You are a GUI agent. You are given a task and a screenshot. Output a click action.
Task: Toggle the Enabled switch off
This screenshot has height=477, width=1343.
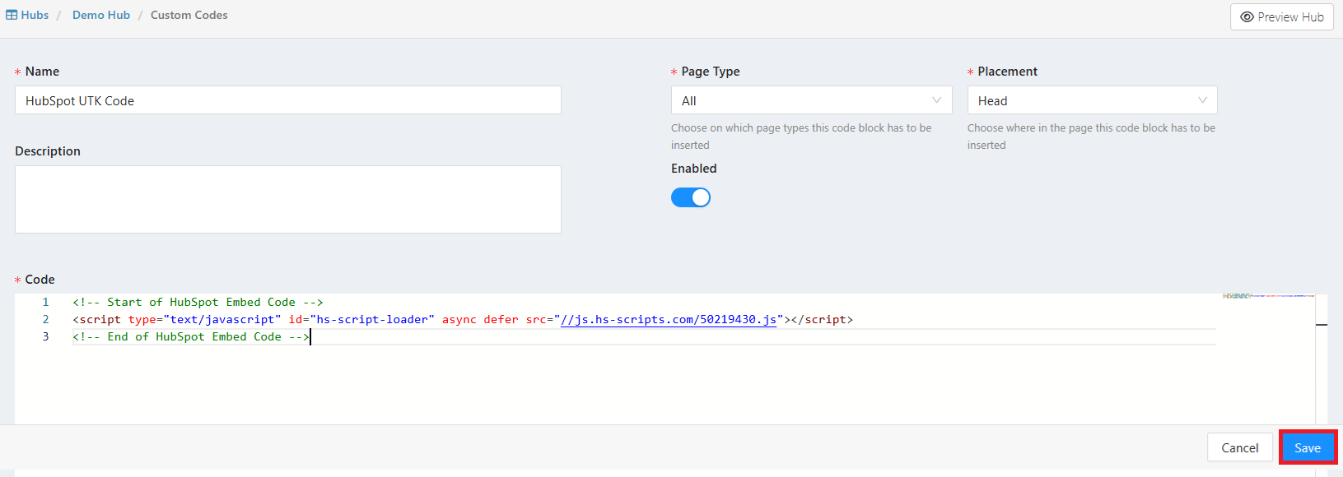691,197
